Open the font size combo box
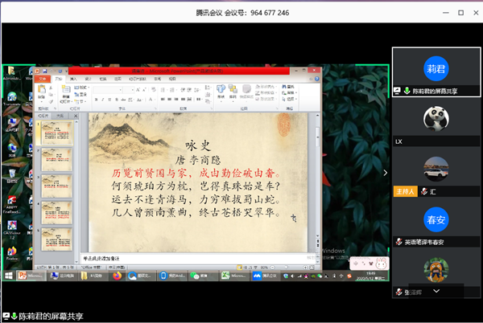 pyautogui.click(x=128, y=90)
